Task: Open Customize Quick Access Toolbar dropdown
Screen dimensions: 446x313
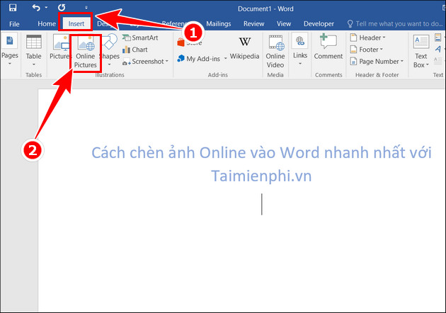Action: tap(86, 8)
